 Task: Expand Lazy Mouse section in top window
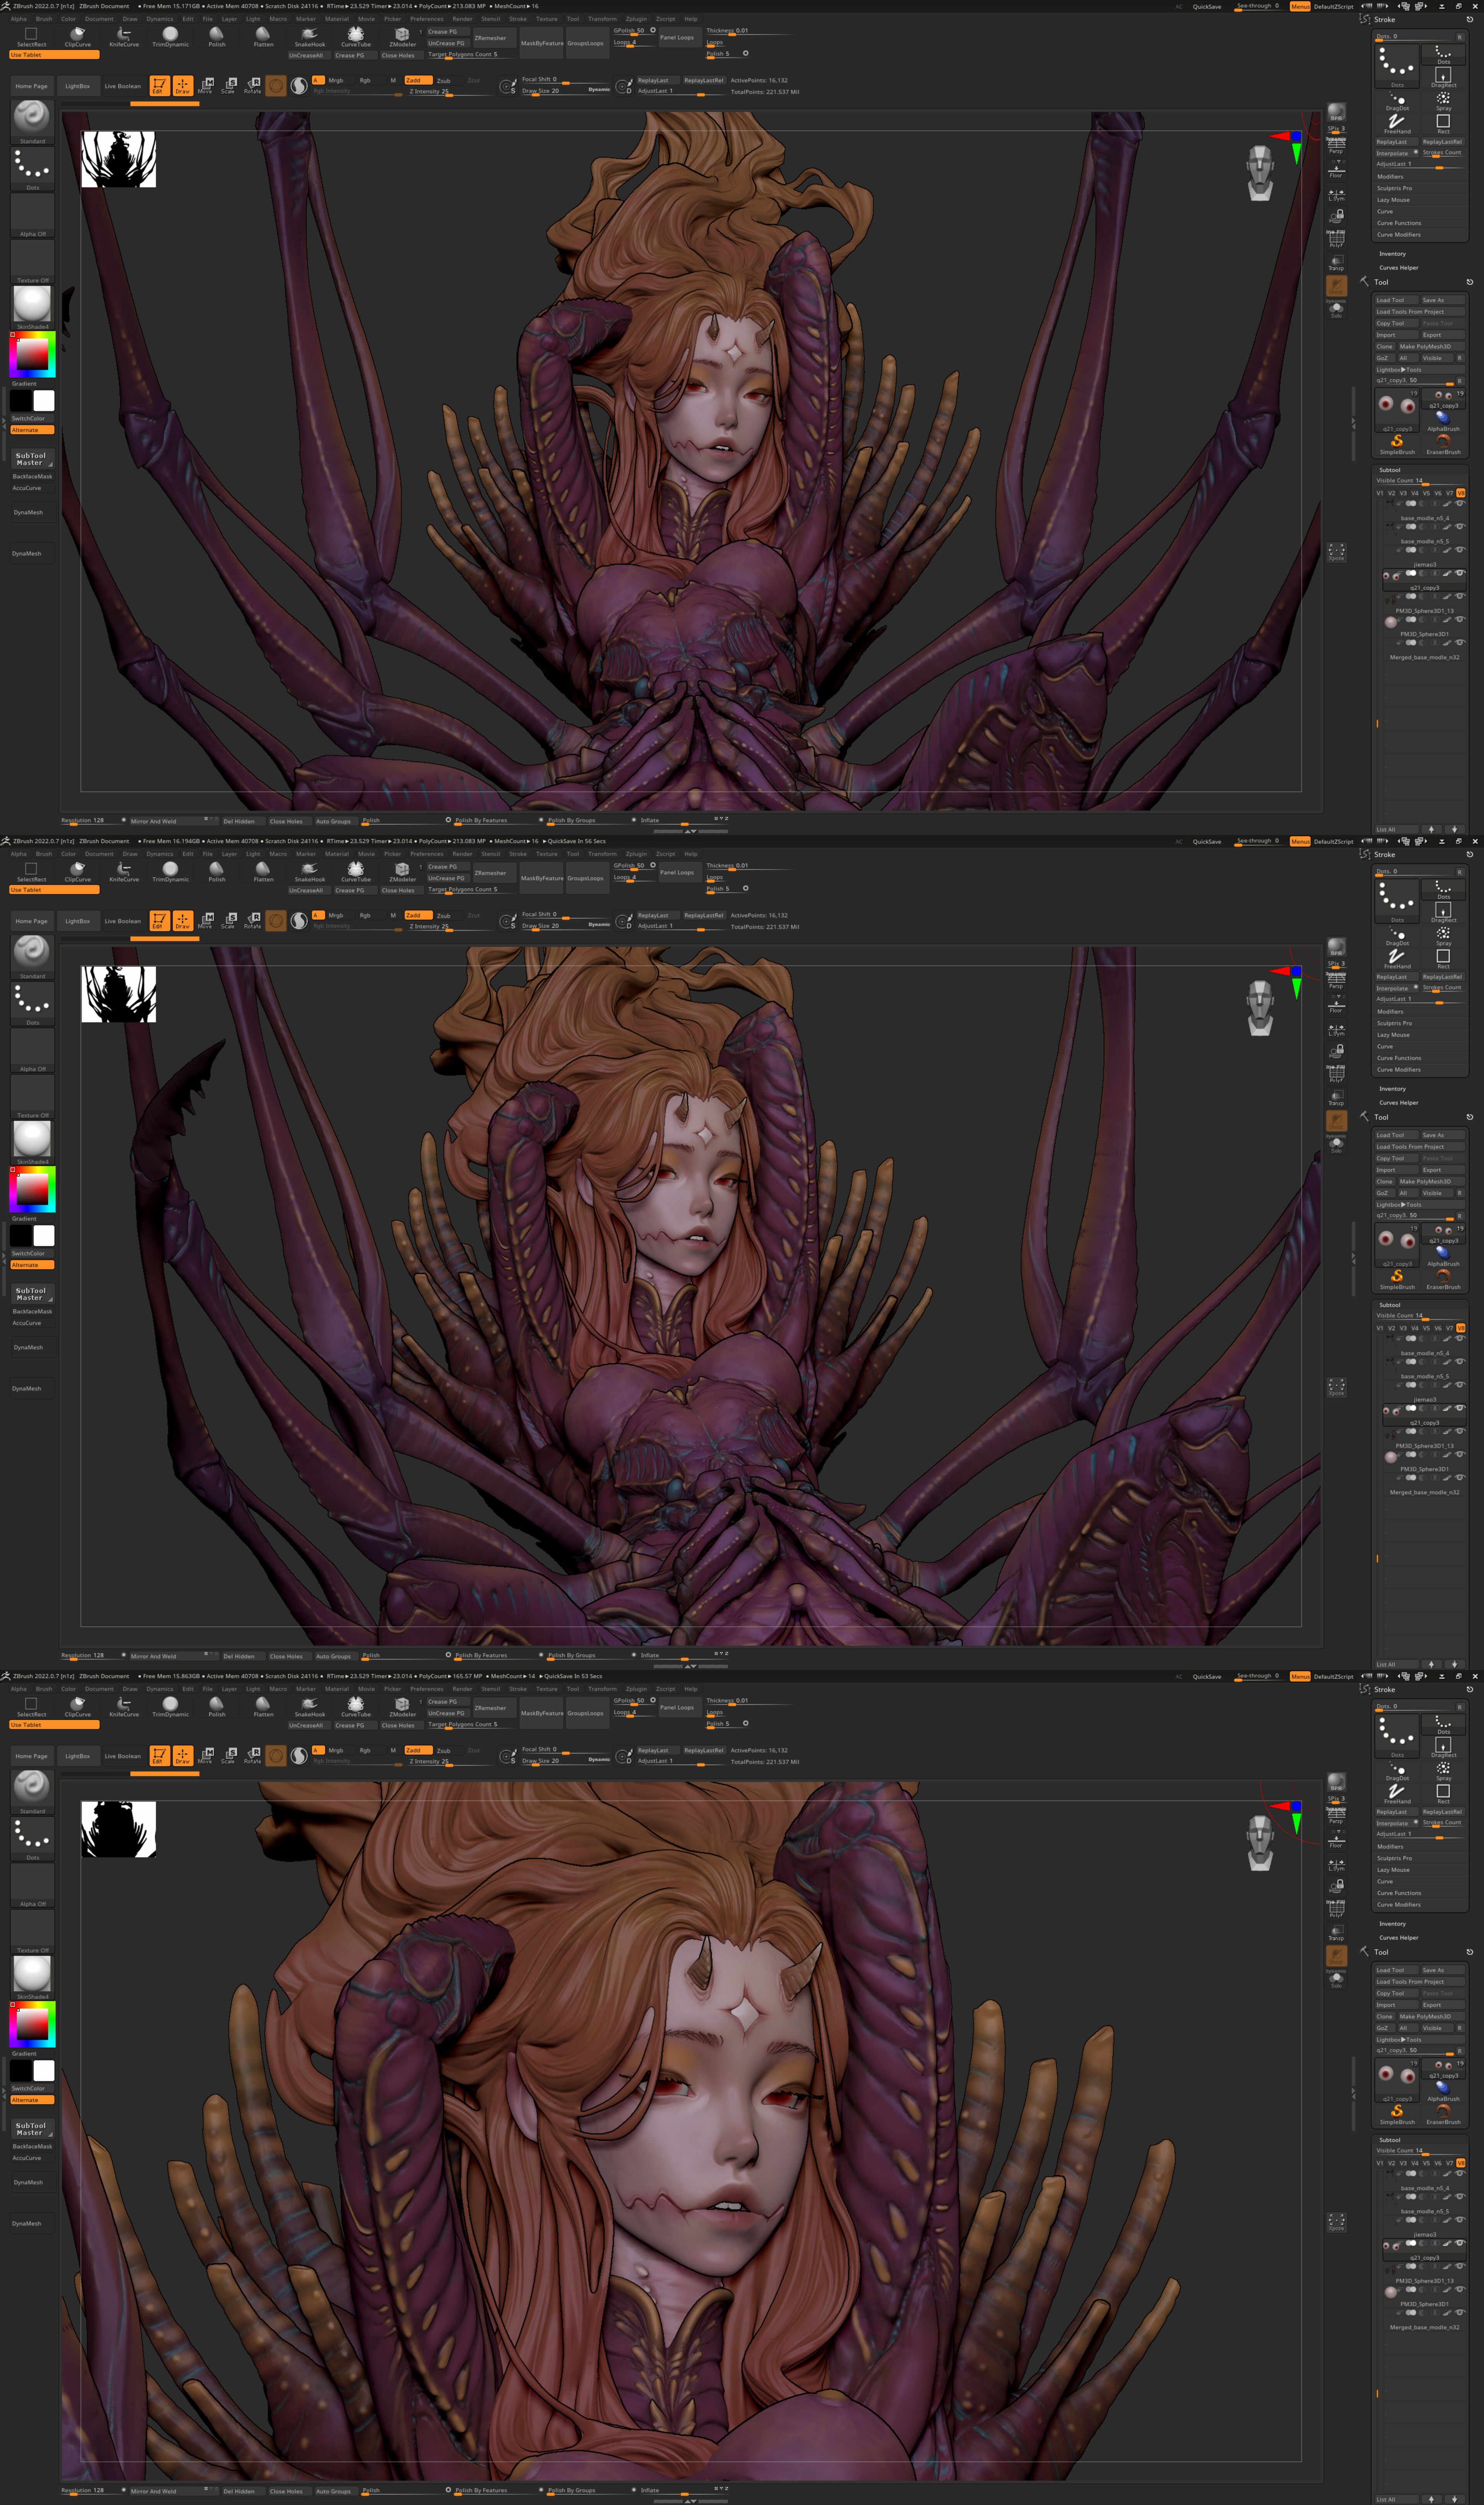coord(1393,200)
